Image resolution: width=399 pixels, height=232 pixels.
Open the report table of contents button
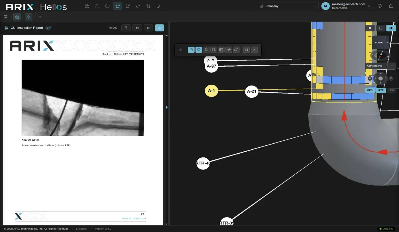(126, 28)
